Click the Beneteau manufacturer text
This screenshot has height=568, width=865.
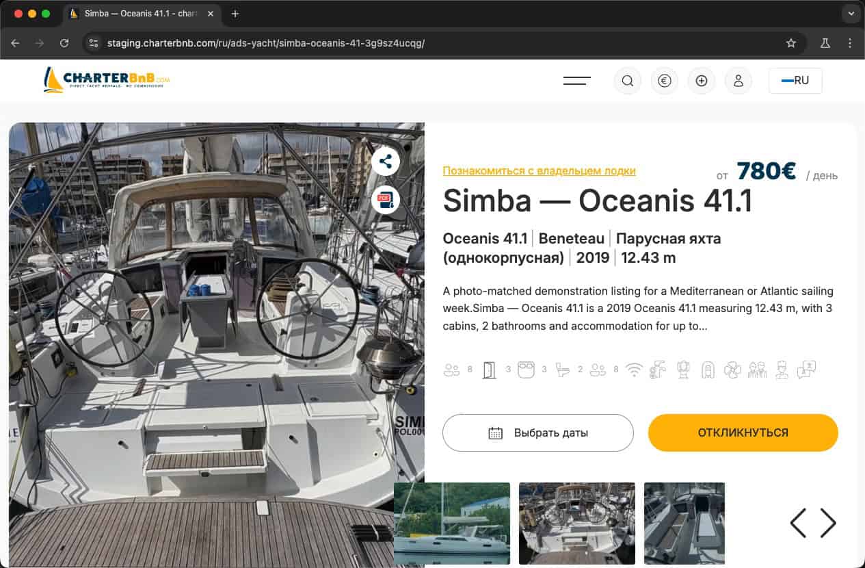572,238
